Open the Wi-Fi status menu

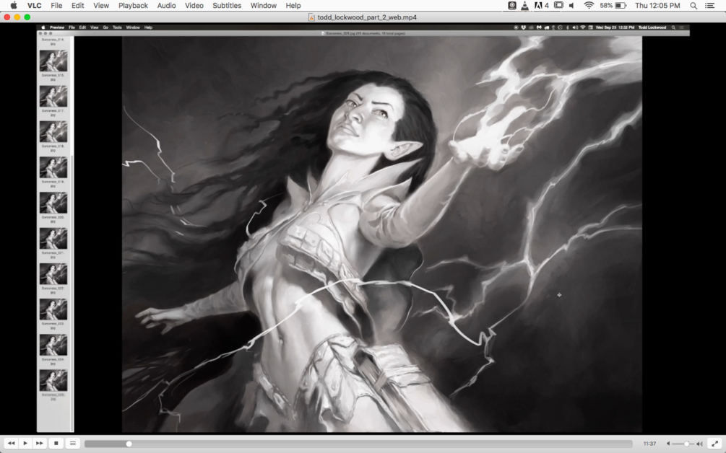tap(589, 6)
